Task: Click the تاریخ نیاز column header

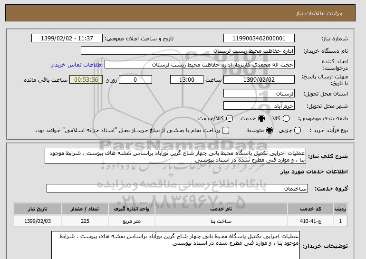Action: pos(38,209)
